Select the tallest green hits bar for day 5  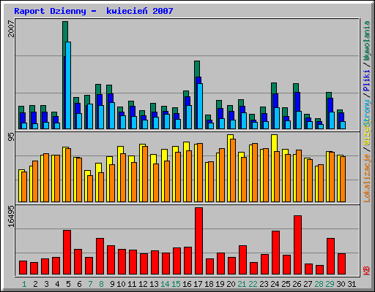(x=64, y=31)
